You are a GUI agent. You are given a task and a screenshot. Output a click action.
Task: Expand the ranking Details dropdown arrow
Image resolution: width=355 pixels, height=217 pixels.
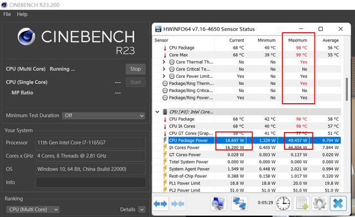(x=142, y=210)
